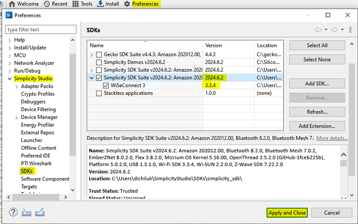Click the tree scroll-down arrow
This screenshot has width=358, height=224.
point(73,190)
